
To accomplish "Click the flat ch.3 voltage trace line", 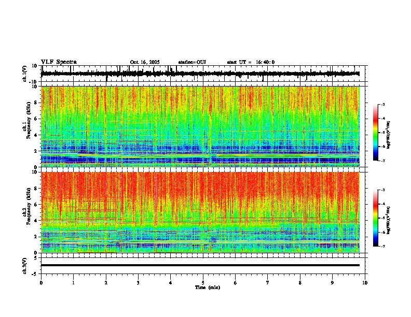I will [x=200, y=265].
